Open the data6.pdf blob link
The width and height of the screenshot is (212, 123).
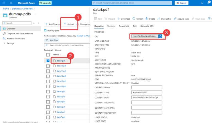61,112
